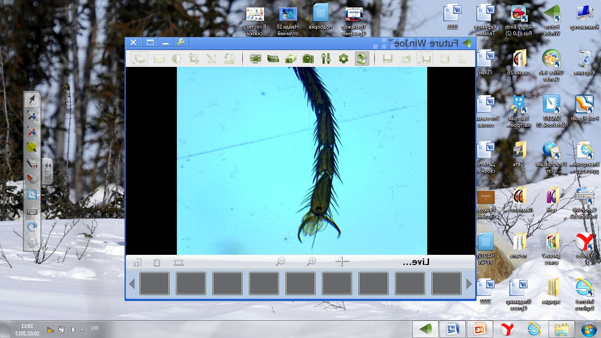Open floating toolbar gear settings

32,242
